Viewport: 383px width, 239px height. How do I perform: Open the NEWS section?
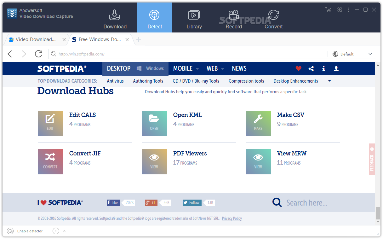coord(239,68)
